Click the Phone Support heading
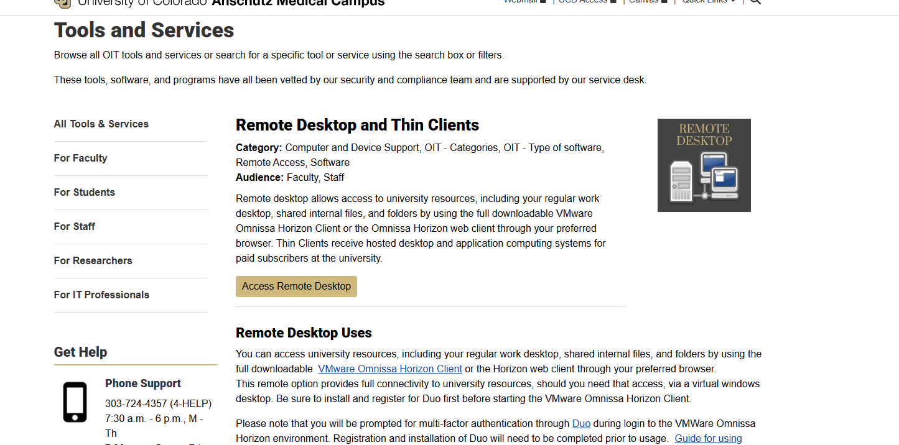The width and height of the screenshot is (899, 445). (143, 383)
